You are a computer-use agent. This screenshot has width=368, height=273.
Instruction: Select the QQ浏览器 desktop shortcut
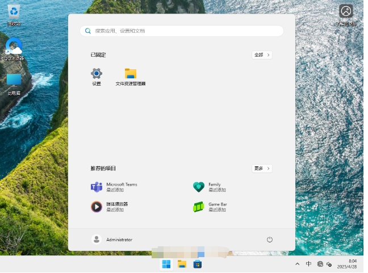click(x=14, y=47)
